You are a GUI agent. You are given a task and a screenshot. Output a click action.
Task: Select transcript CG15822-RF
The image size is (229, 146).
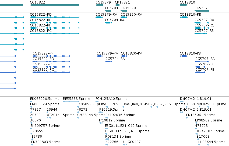(55, 28)
